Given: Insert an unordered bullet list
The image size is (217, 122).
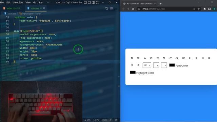Looking at the screenshot, I should coord(158,58).
